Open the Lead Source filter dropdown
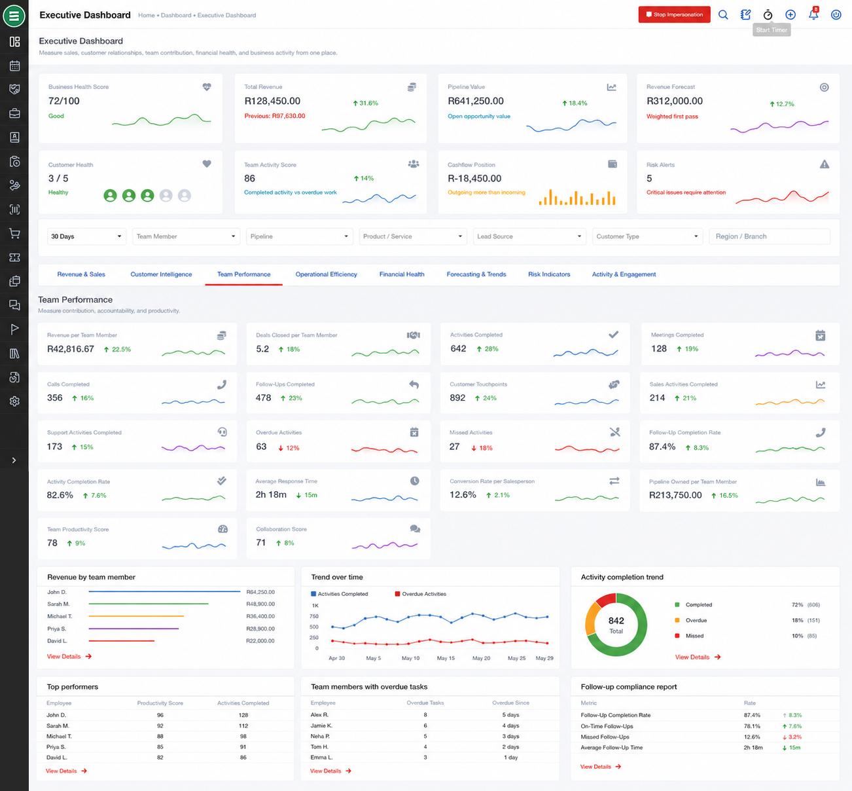This screenshot has height=791, width=852. [529, 236]
